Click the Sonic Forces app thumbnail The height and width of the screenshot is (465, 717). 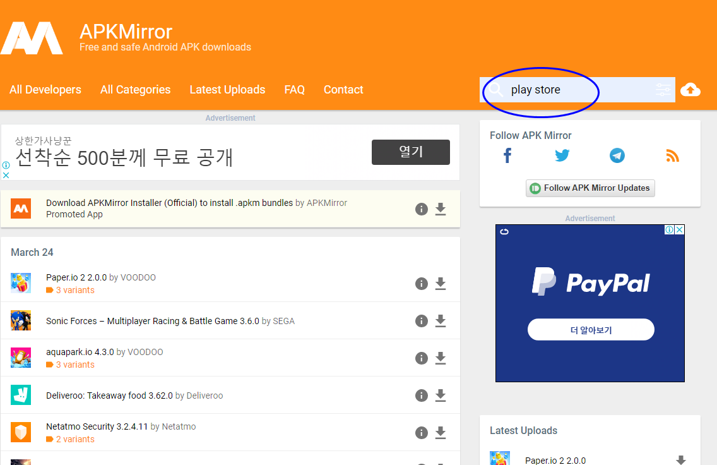pos(21,320)
